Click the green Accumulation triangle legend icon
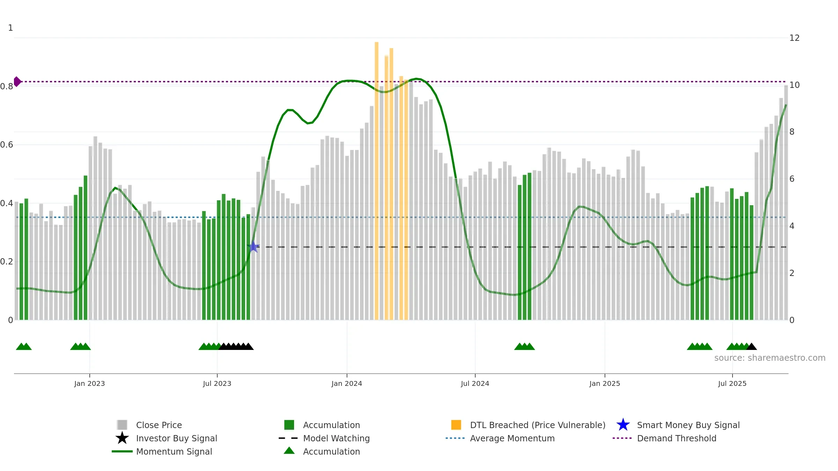Screen dimensions: 838x471 pos(289,451)
